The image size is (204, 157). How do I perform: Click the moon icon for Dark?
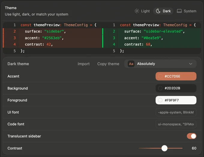pyautogui.click(x=158, y=11)
